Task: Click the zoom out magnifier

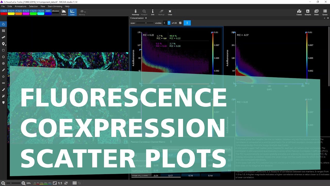Action: tap(3, 183)
